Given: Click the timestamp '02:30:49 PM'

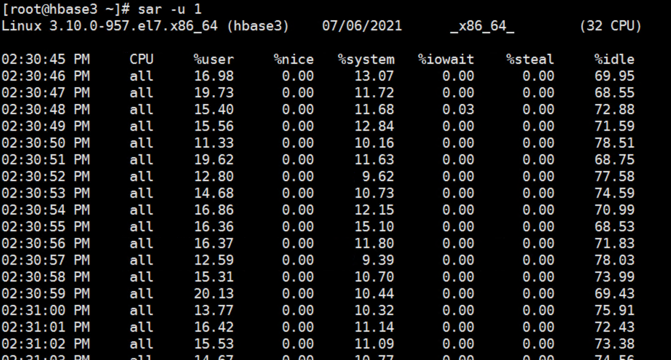Looking at the screenshot, I should pos(46,126).
